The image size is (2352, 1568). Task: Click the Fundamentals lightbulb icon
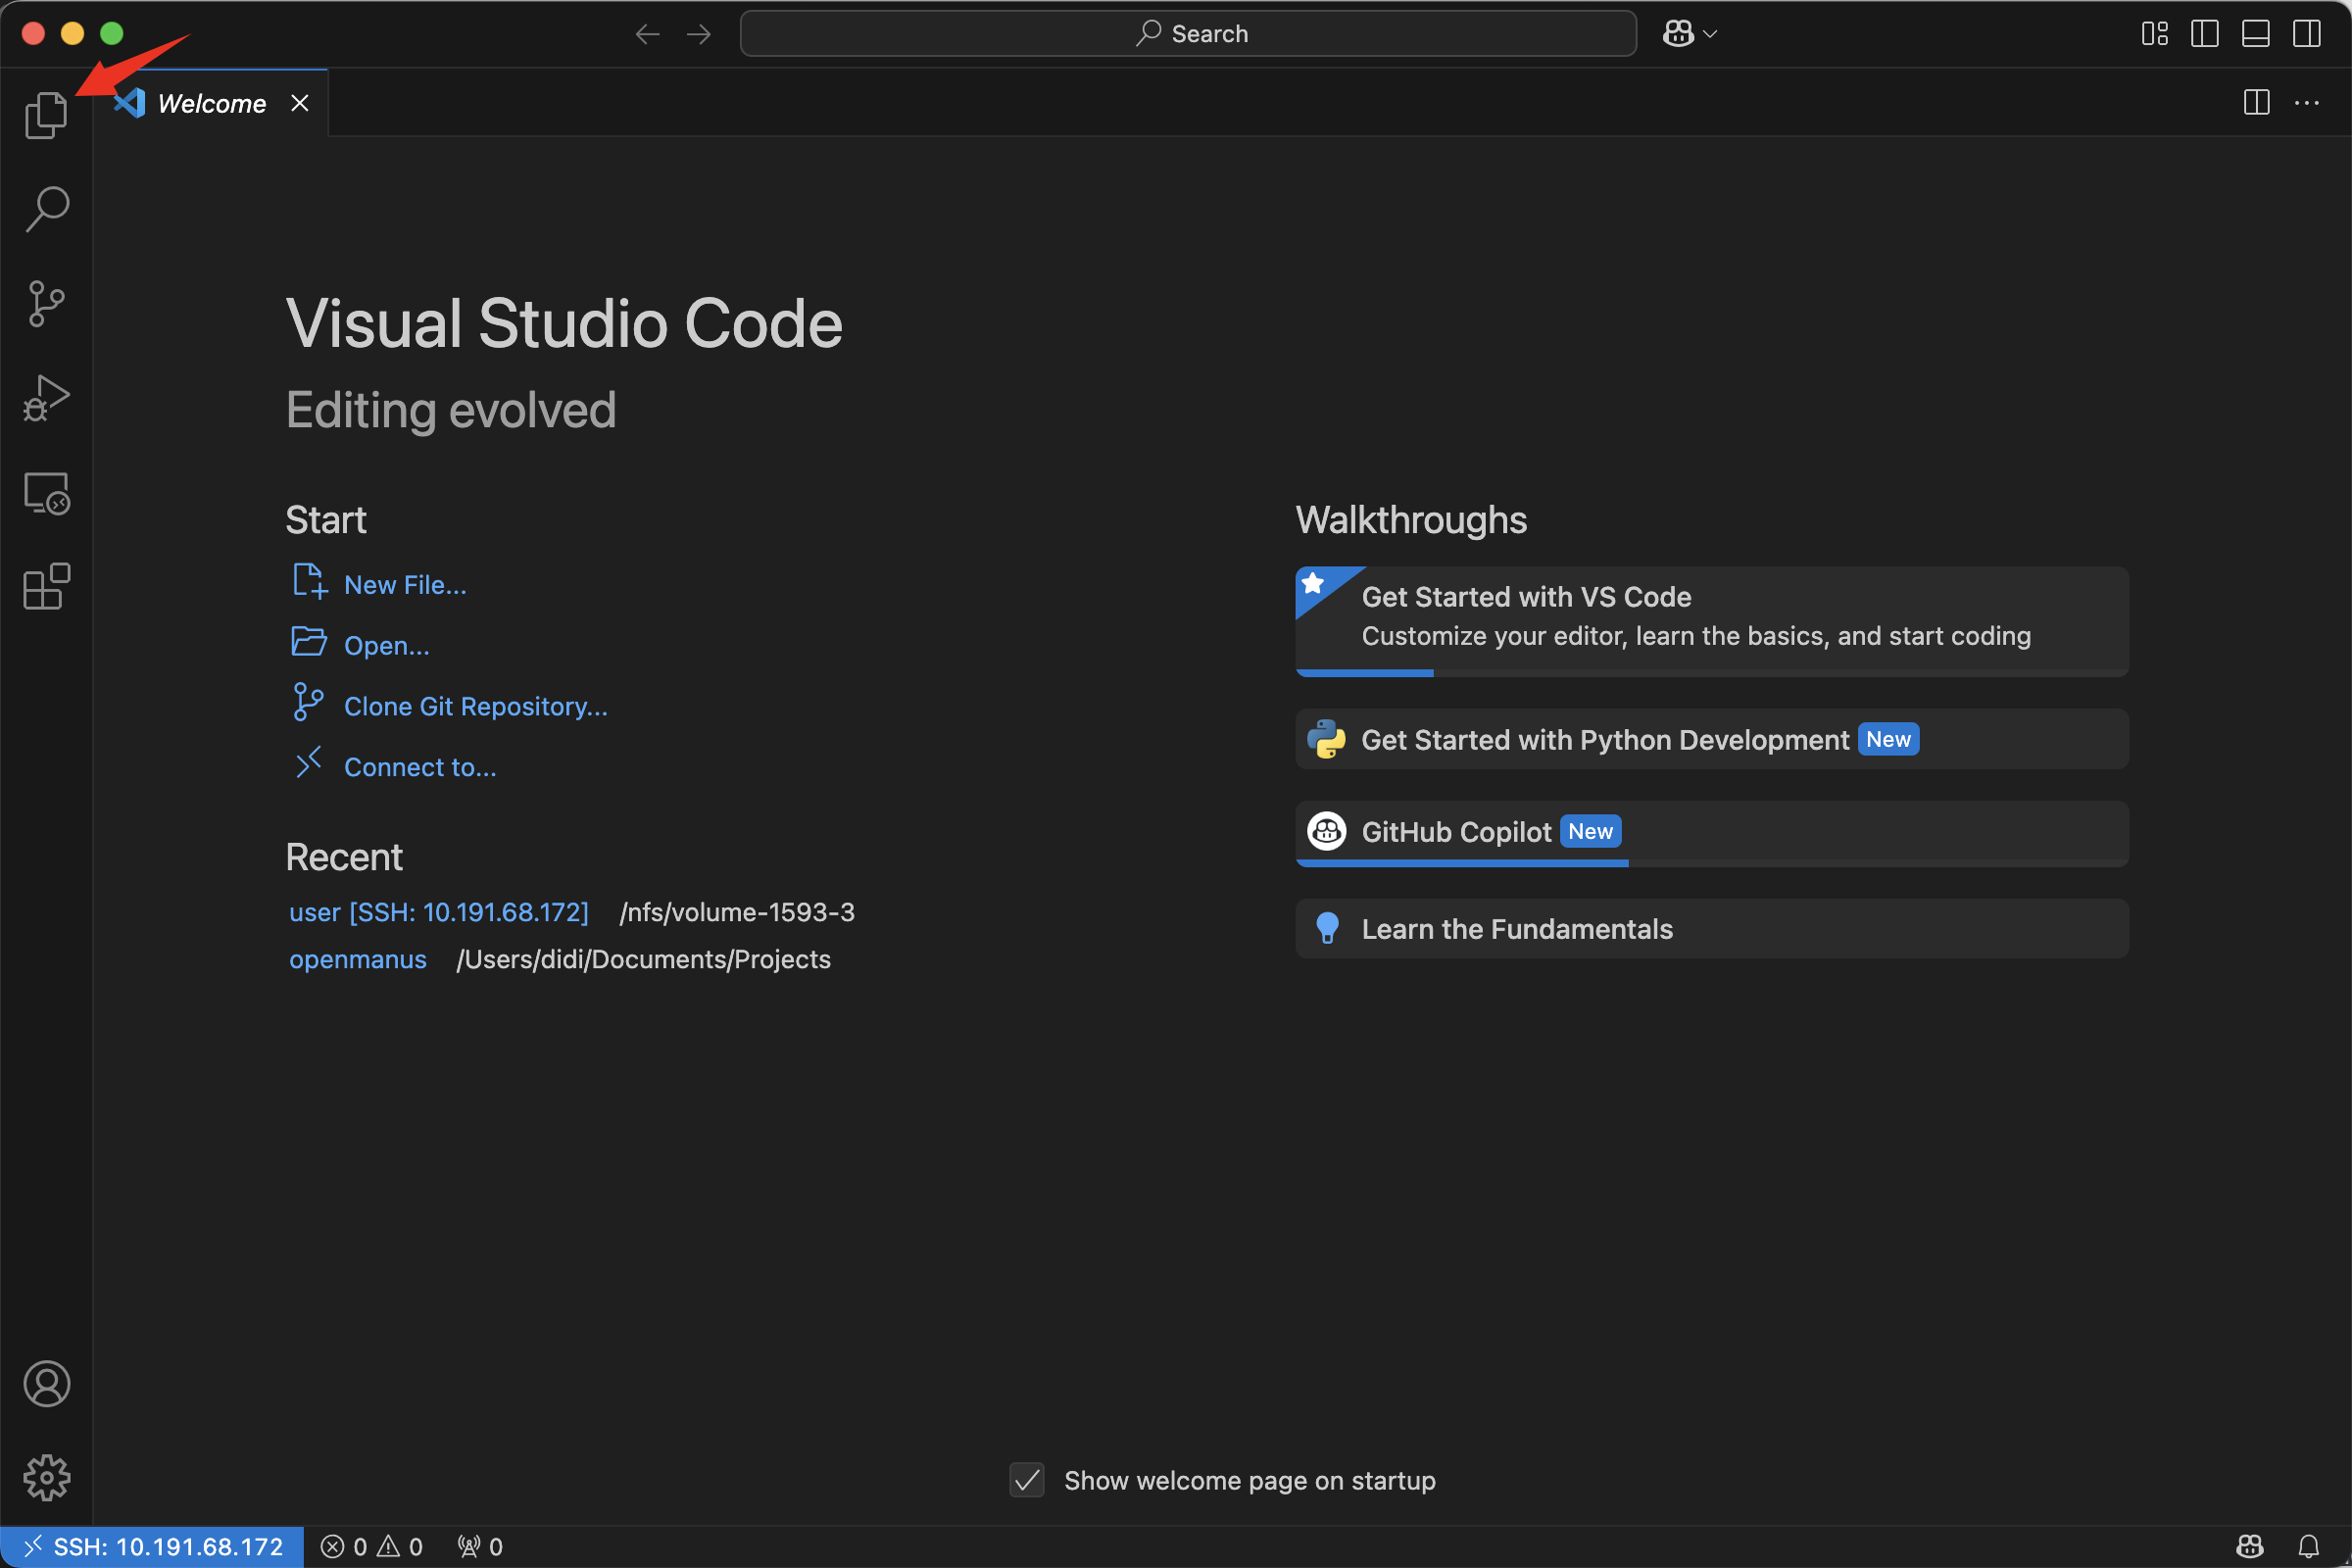click(1327, 929)
